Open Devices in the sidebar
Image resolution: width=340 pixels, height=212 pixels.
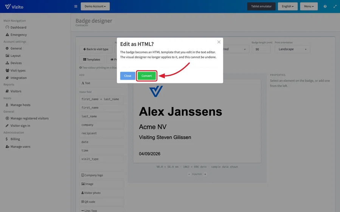[x=14, y=63]
